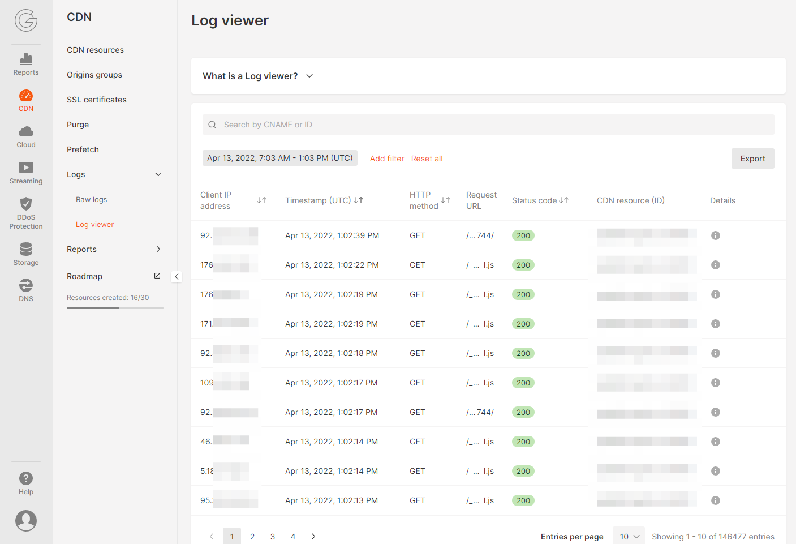View details icon for first log entry
Viewport: 796px width, 544px height.
coord(716,235)
